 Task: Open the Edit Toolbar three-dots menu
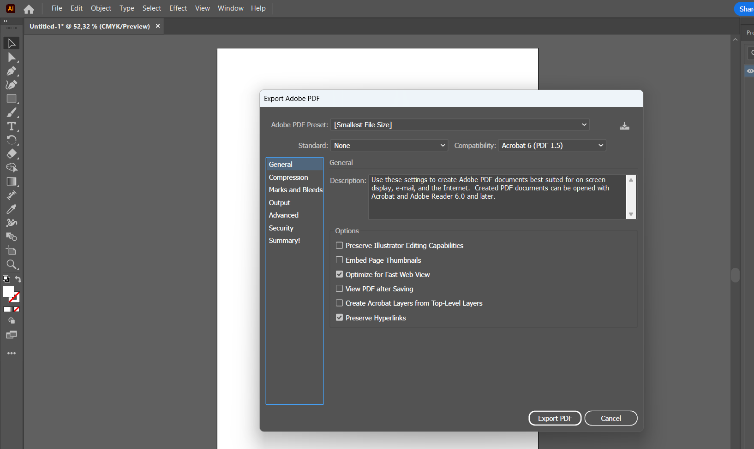pyautogui.click(x=12, y=353)
